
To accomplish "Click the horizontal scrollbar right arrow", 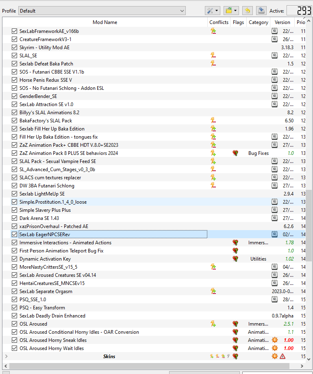I will 302,366.
